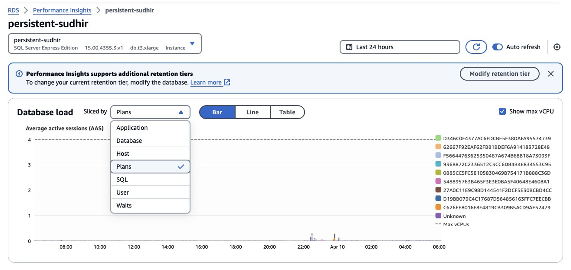571x270 pixels.
Task: Pick Waits from the slice menu
Action: click(150, 206)
